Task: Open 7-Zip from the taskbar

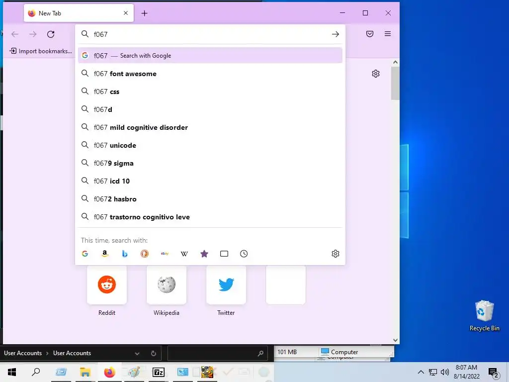Action: click(159, 372)
